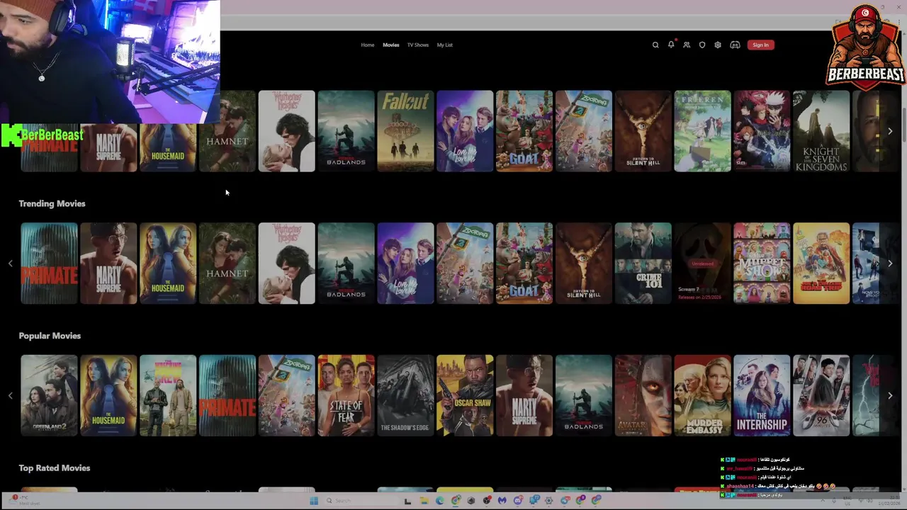Open The Housemaid poster in Trending Movies
Image resolution: width=907 pixels, height=510 pixels.
[168, 263]
